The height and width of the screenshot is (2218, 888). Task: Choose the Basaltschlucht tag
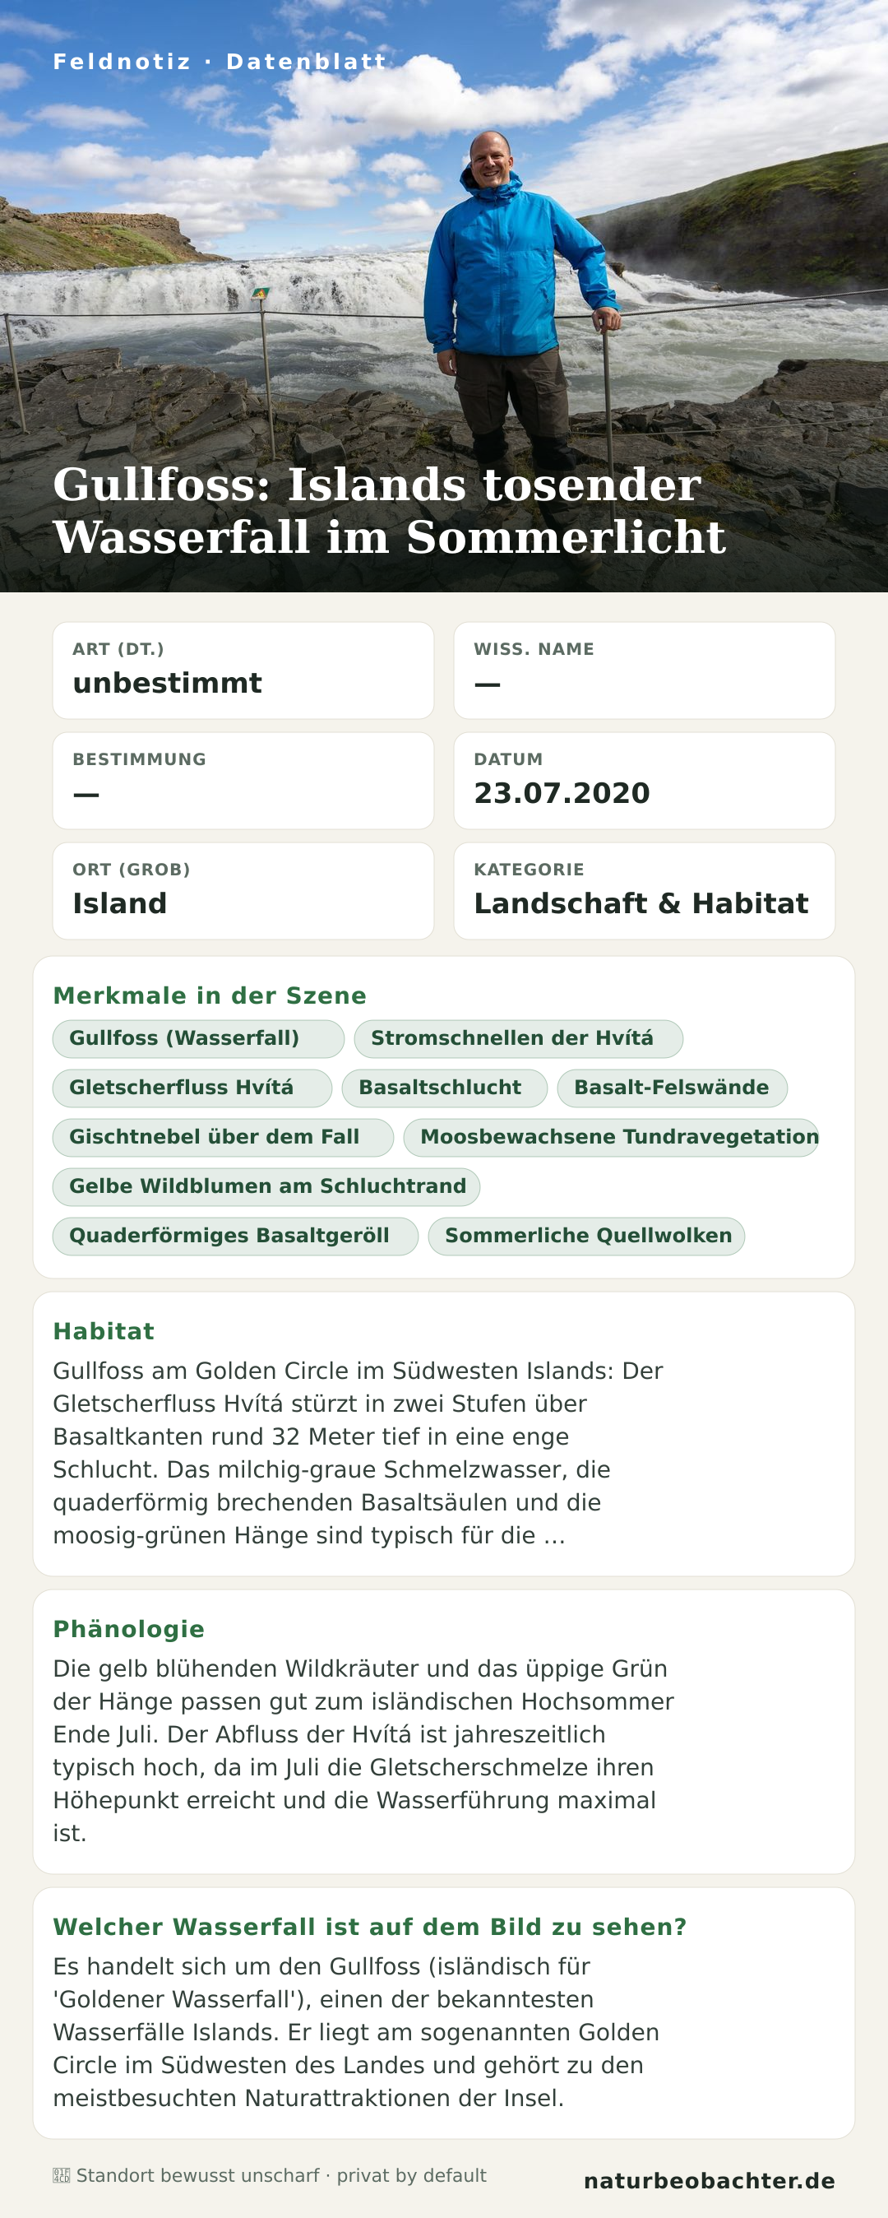445,1088
